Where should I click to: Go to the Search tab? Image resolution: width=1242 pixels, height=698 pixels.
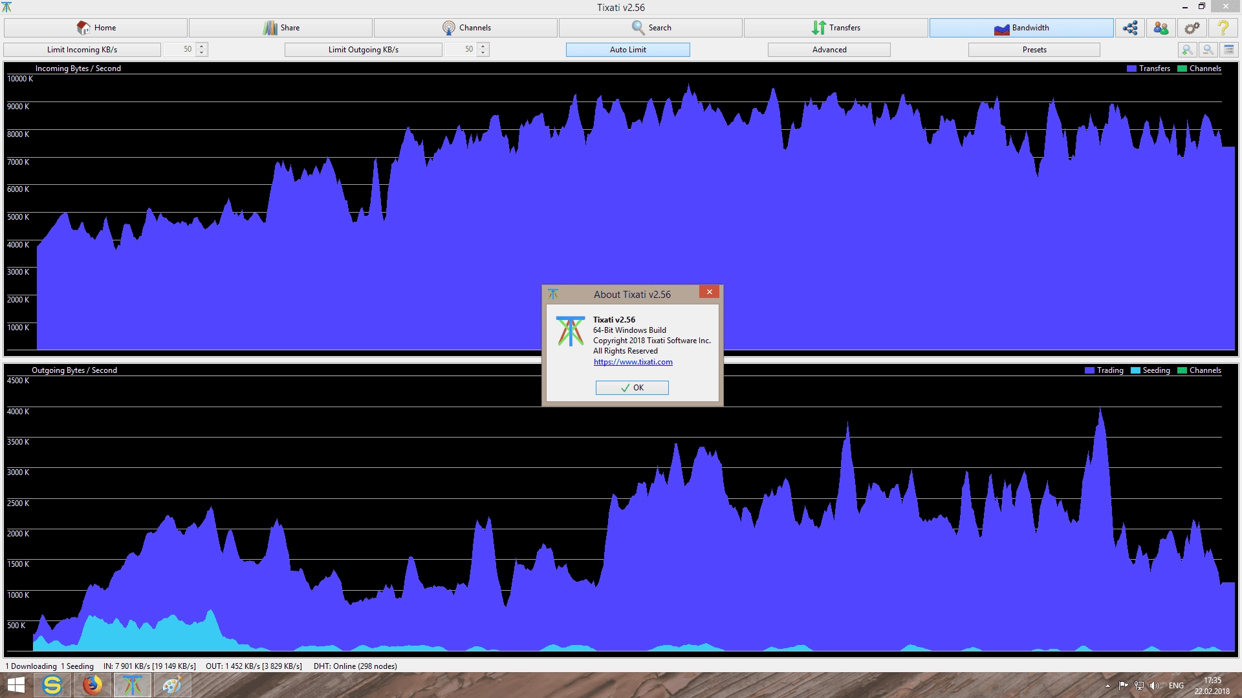click(x=651, y=28)
